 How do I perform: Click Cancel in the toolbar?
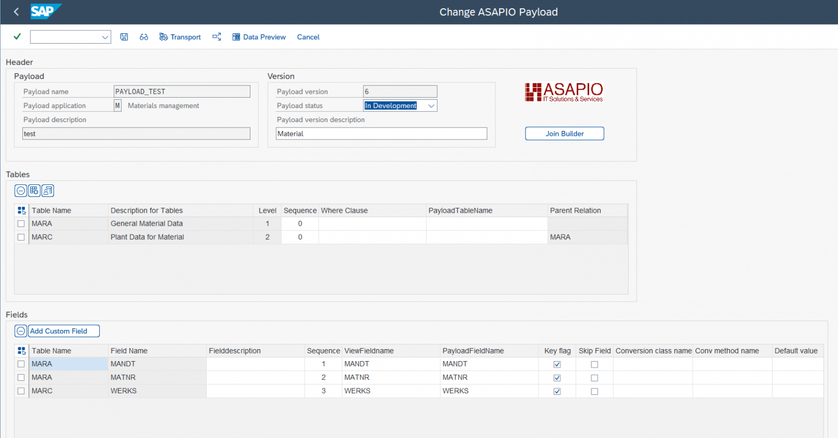point(308,37)
